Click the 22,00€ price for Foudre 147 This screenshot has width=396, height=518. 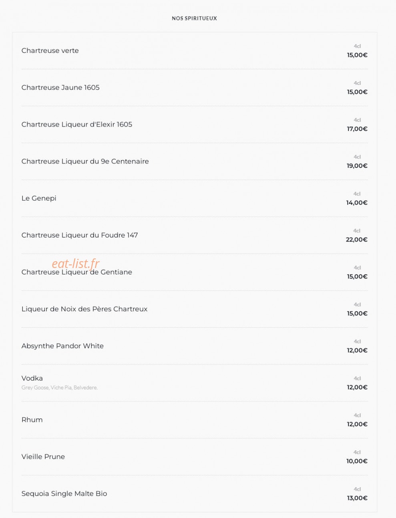point(356,240)
